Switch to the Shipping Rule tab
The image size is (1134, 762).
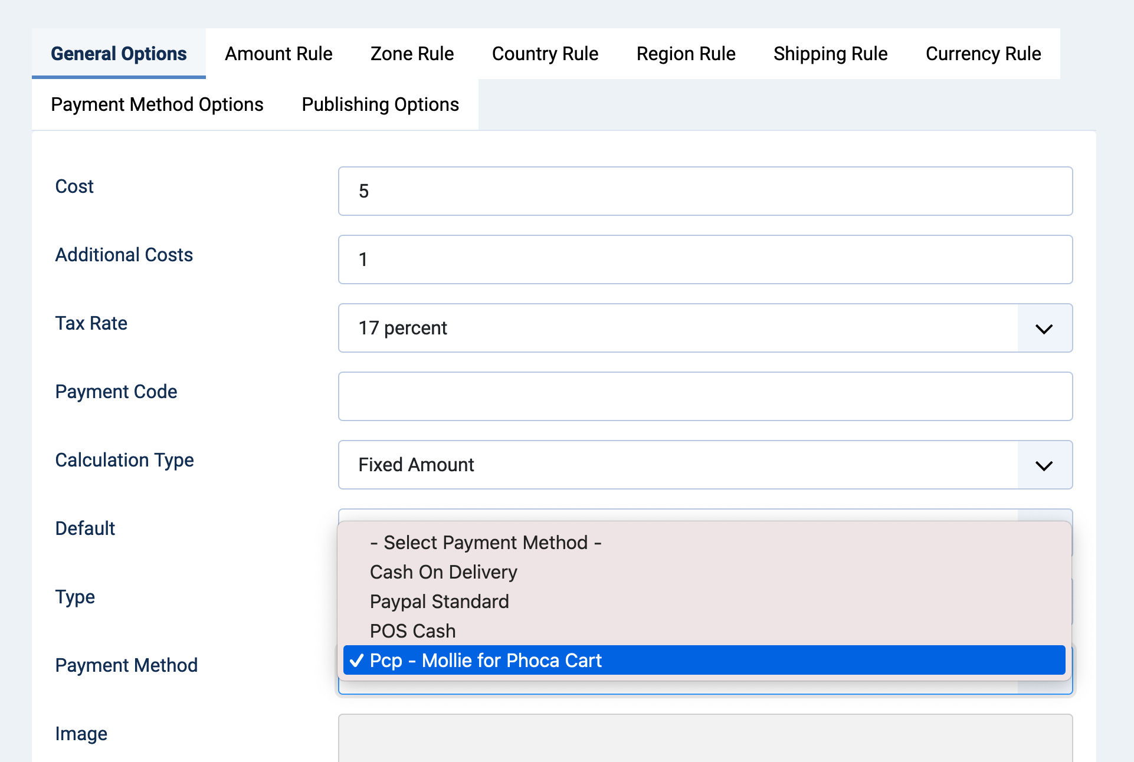tap(830, 54)
